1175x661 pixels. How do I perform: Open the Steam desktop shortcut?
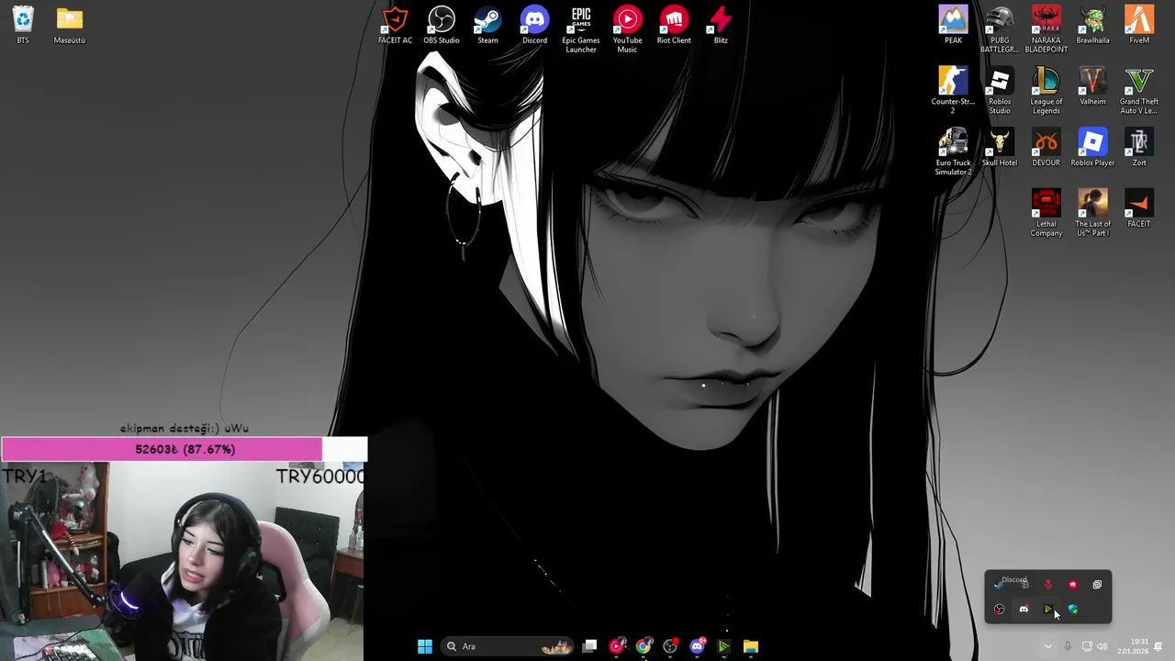tap(487, 25)
